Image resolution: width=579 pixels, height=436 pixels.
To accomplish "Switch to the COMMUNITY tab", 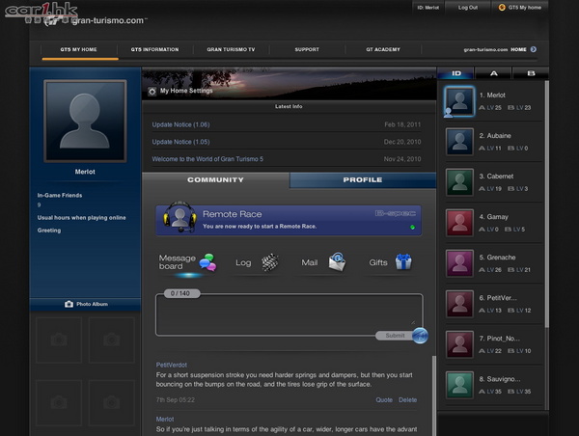I will click(x=215, y=179).
